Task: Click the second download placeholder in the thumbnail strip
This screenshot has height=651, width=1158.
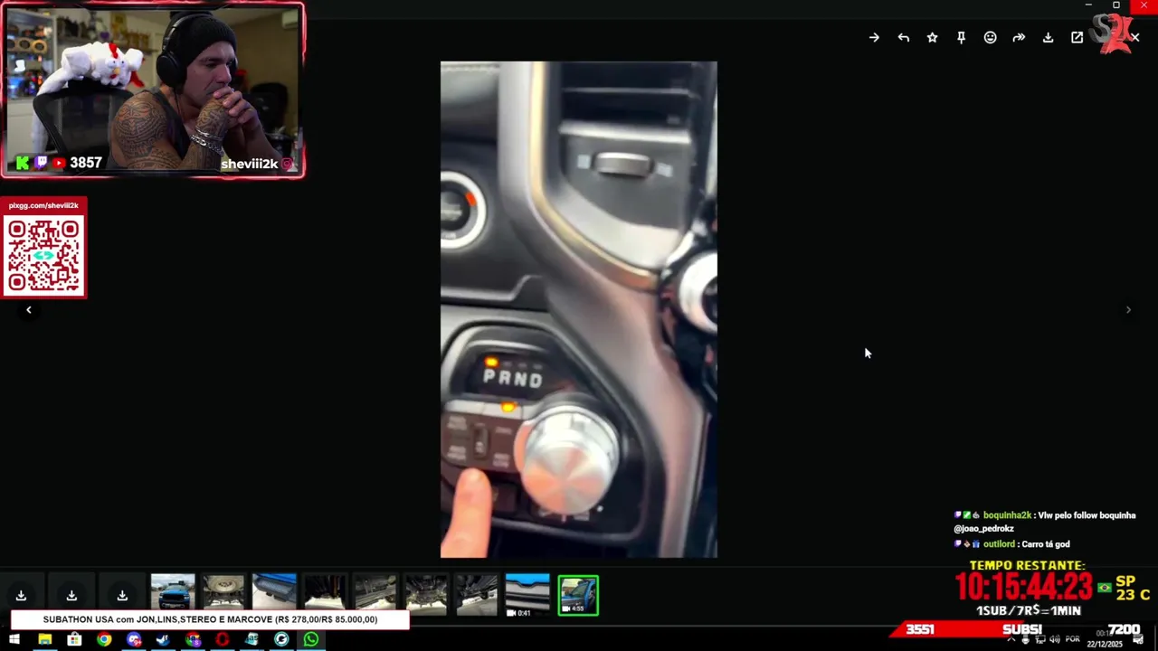Action: 71,595
